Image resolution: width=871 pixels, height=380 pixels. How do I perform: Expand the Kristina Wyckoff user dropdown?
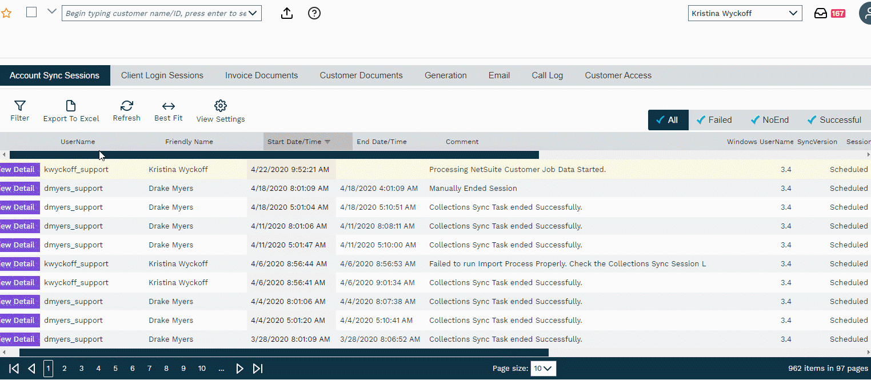[793, 13]
